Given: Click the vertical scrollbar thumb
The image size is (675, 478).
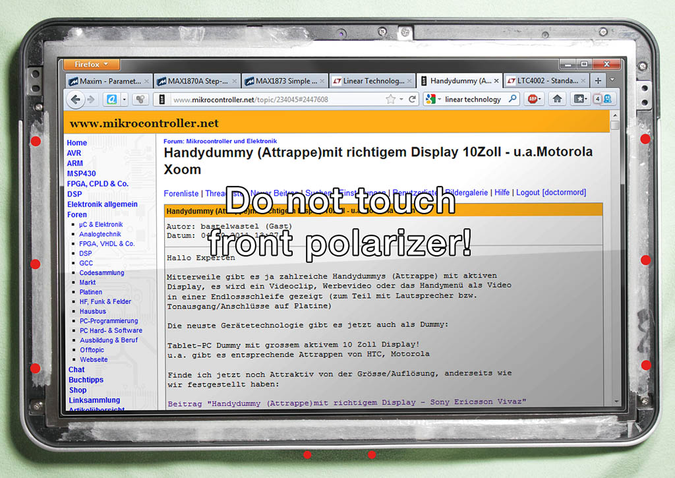Looking at the screenshot, I should click(x=615, y=125).
